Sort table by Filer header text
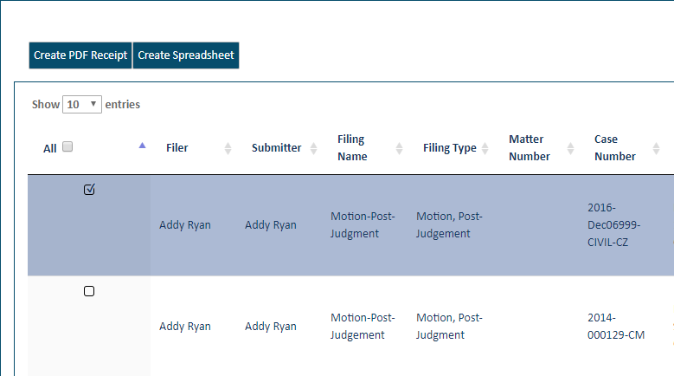This screenshot has width=674, height=376. point(177,148)
